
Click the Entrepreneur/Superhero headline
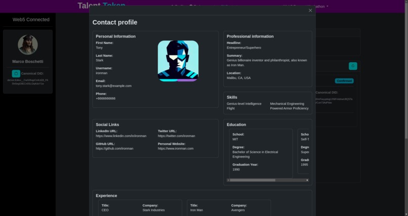click(x=244, y=48)
